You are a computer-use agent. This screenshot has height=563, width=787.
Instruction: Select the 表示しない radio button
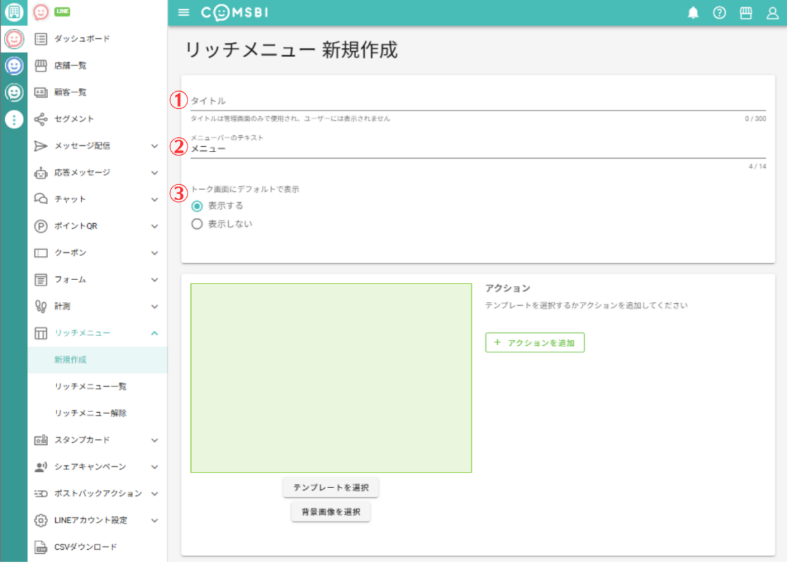tap(197, 224)
